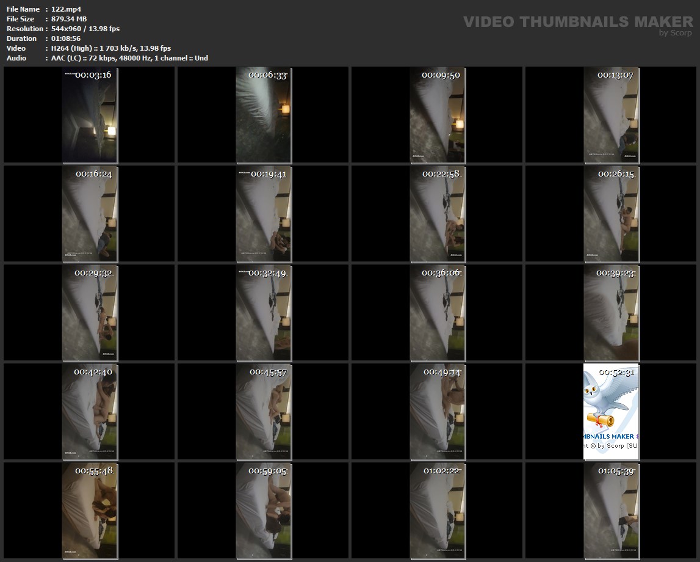Click the owl logo thumbnail at 00:52:31
Screen dimensions: 700x562
tap(611, 412)
